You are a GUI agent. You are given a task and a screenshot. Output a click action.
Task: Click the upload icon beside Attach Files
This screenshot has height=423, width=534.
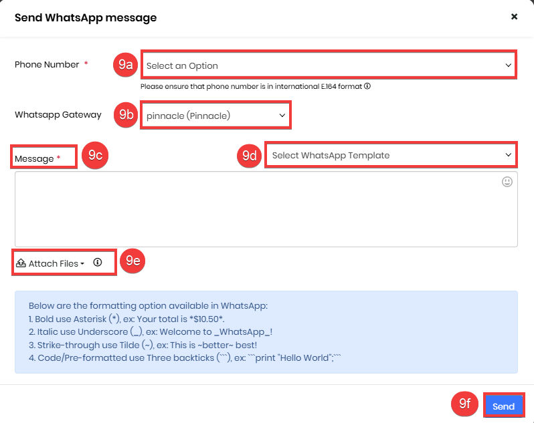pyautogui.click(x=21, y=263)
